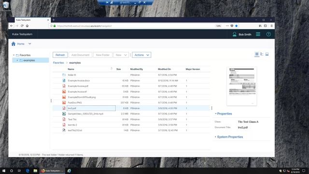Click the document preview thumbnail
Image resolution: width=309 pixels, height=174 pixels.
coord(242,87)
